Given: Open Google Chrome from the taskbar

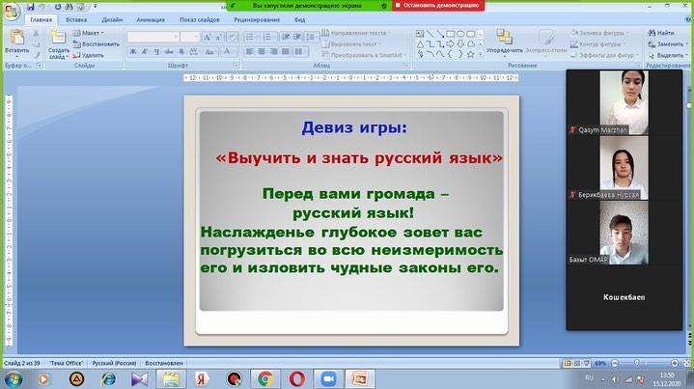Looking at the screenshot, I should click(264, 378).
